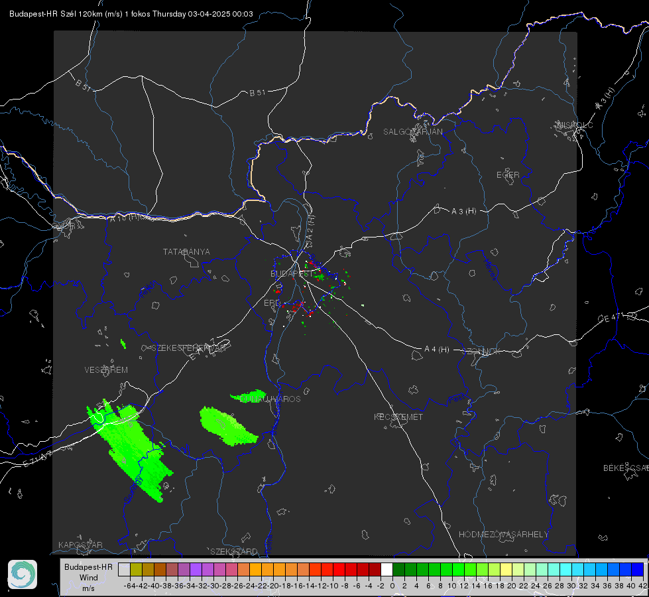
Task: Pick the dark green swatch between 0 and 2
Action: [x=398, y=569]
